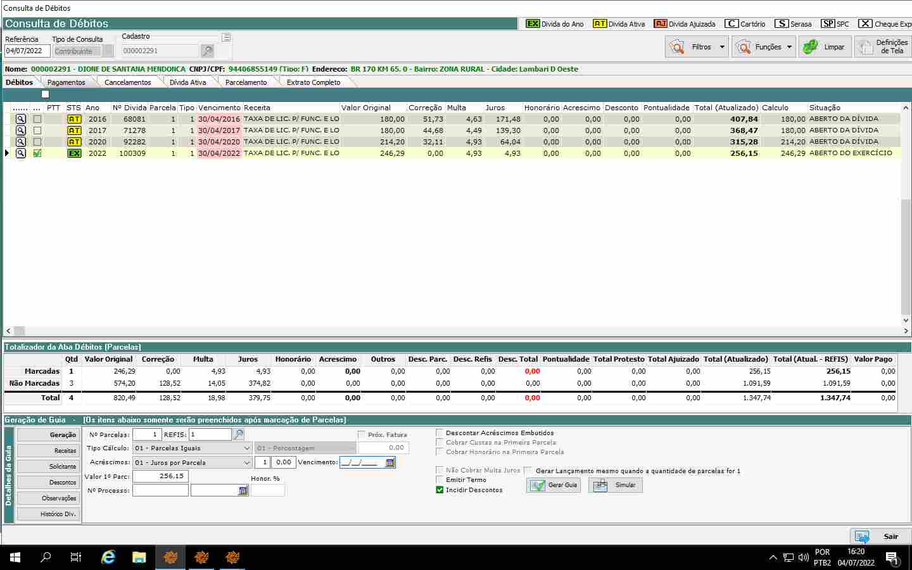Expand the Tipo Cálculo dropdown

pos(247,448)
